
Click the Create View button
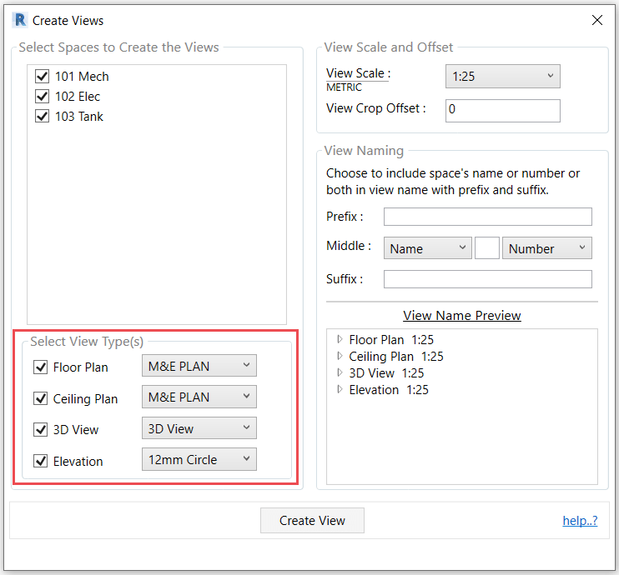pyautogui.click(x=312, y=521)
